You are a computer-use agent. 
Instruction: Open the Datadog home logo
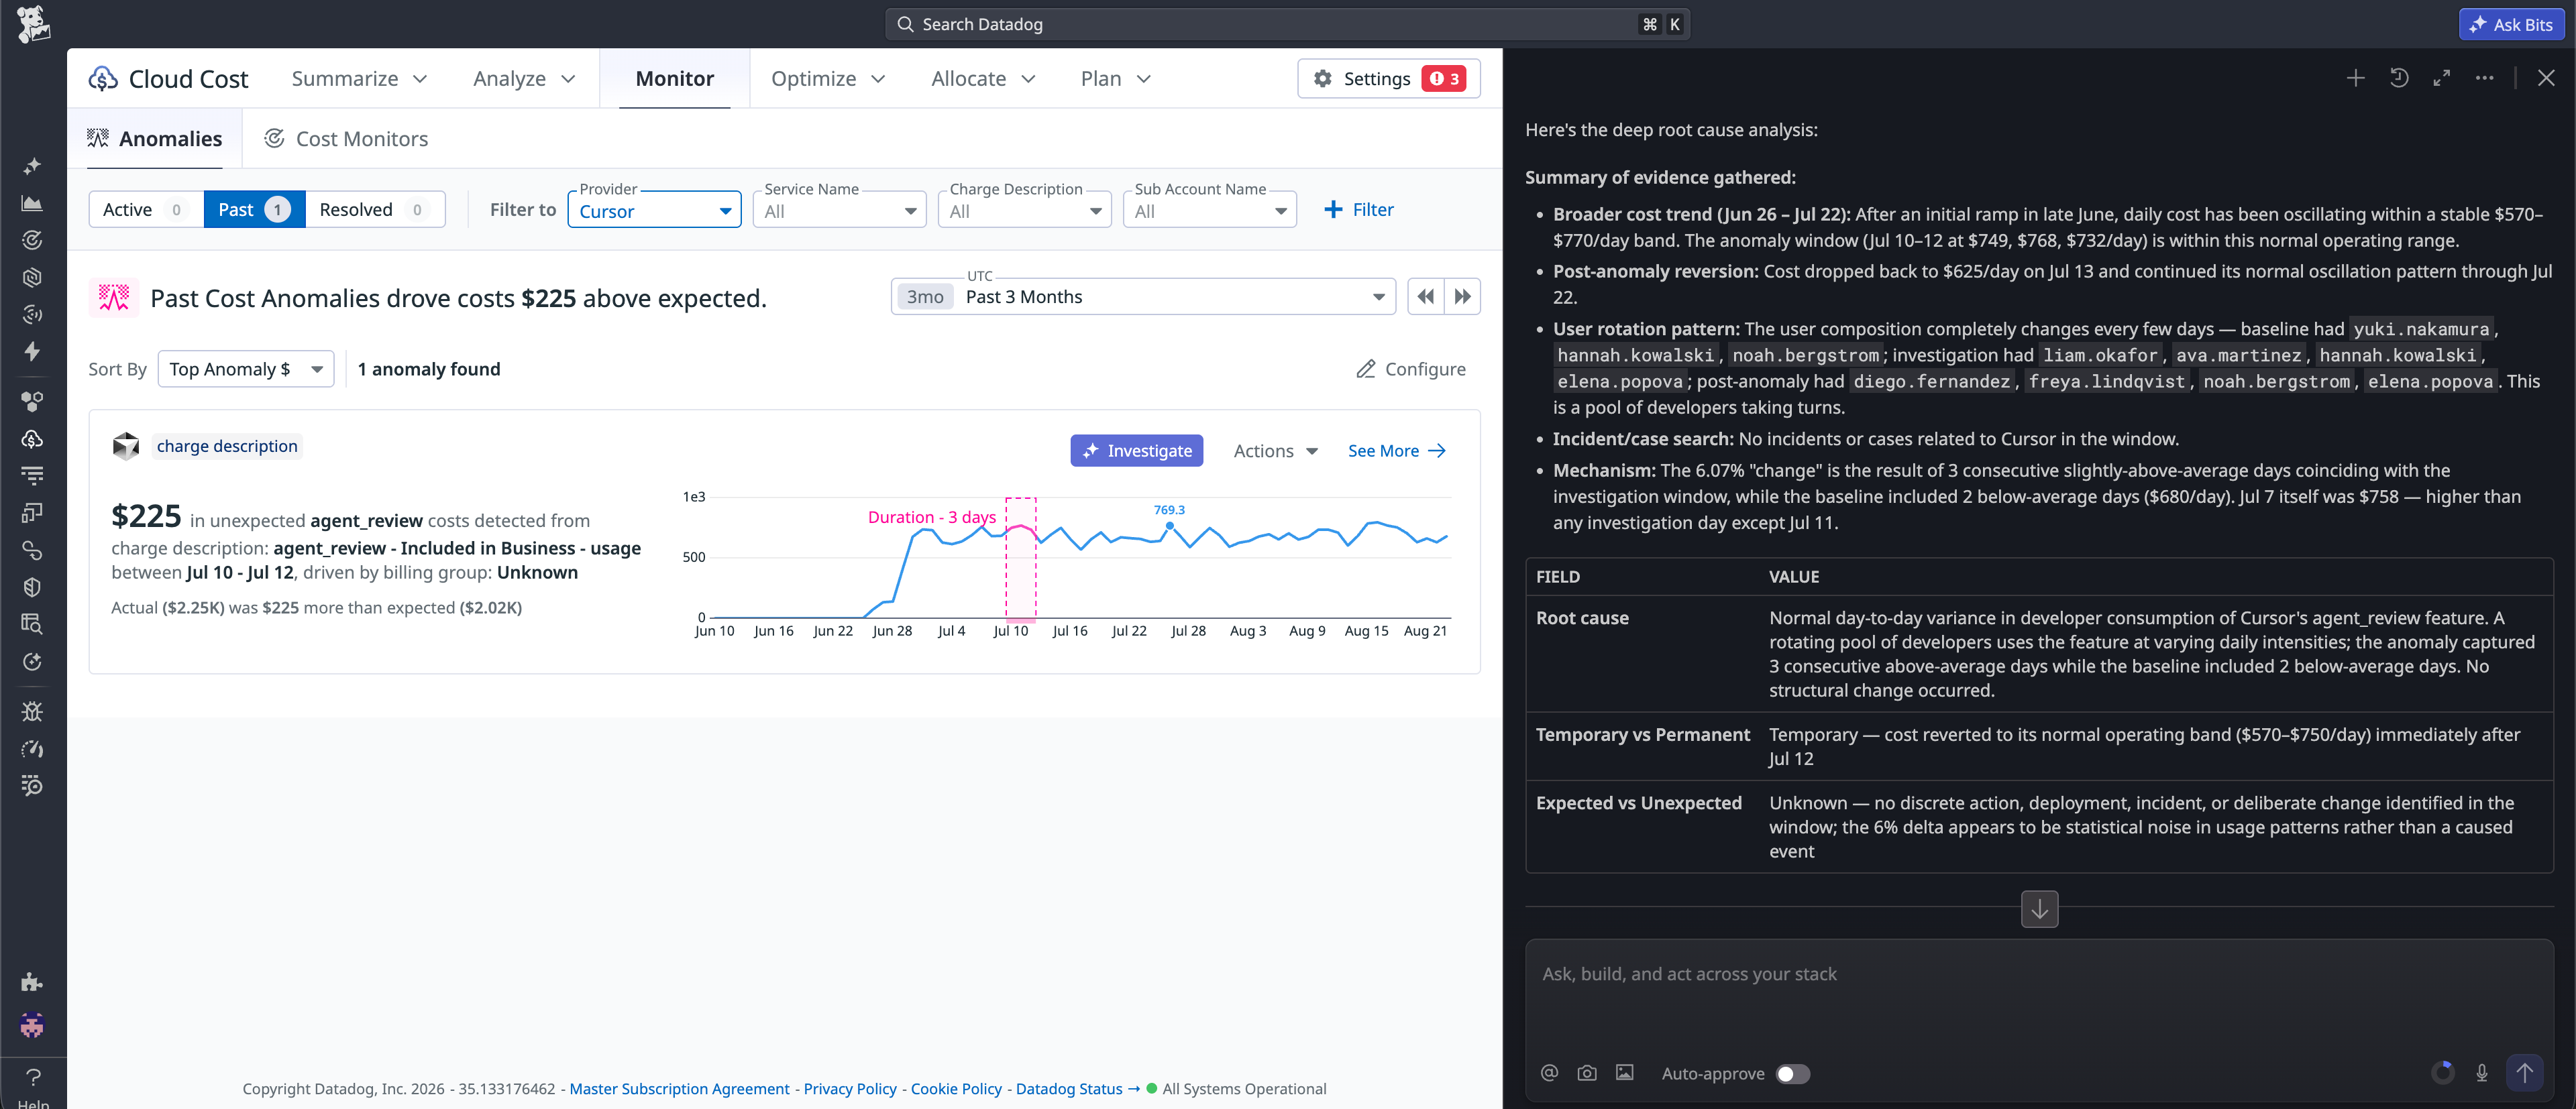pos(33,24)
